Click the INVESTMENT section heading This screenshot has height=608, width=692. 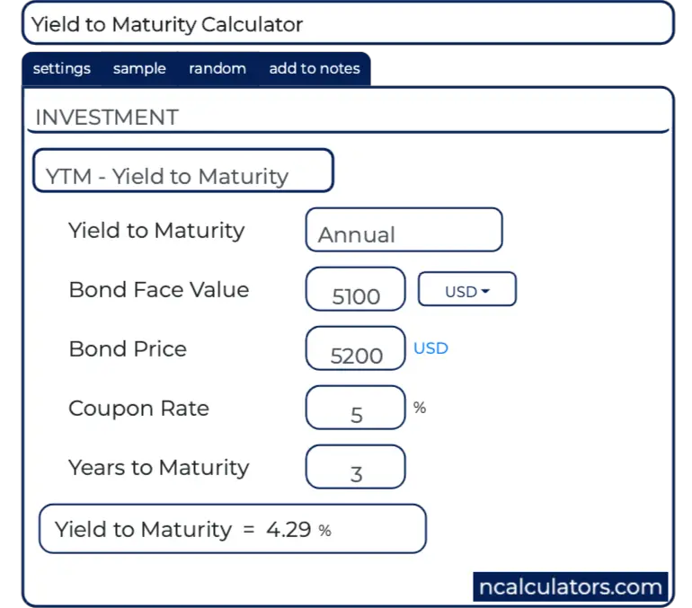pyautogui.click(x=107, y=118)
